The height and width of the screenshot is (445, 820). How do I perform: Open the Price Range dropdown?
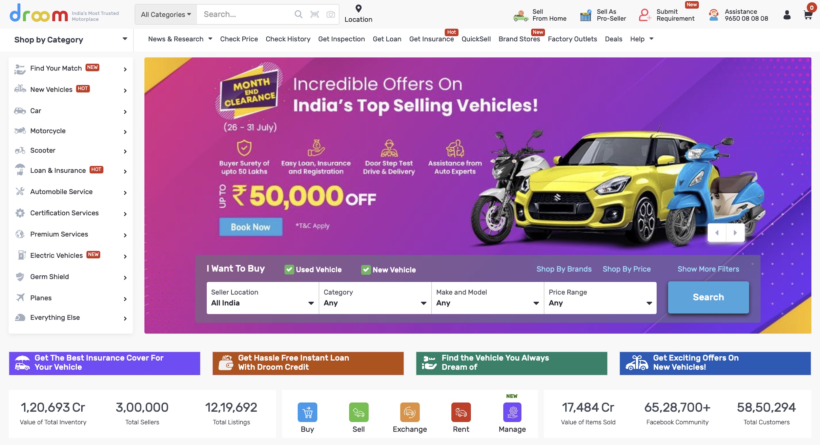[600, 298]
